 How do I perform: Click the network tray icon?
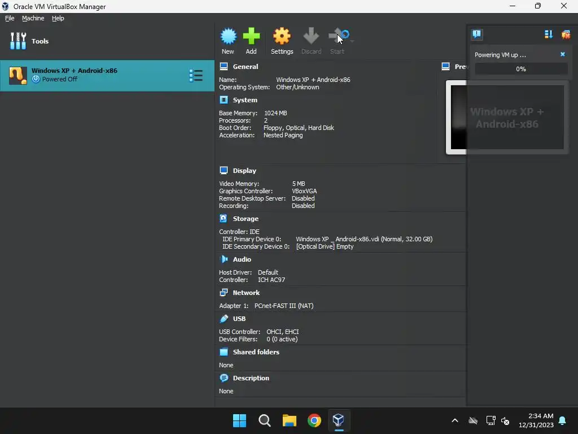(x=491, y=420)
